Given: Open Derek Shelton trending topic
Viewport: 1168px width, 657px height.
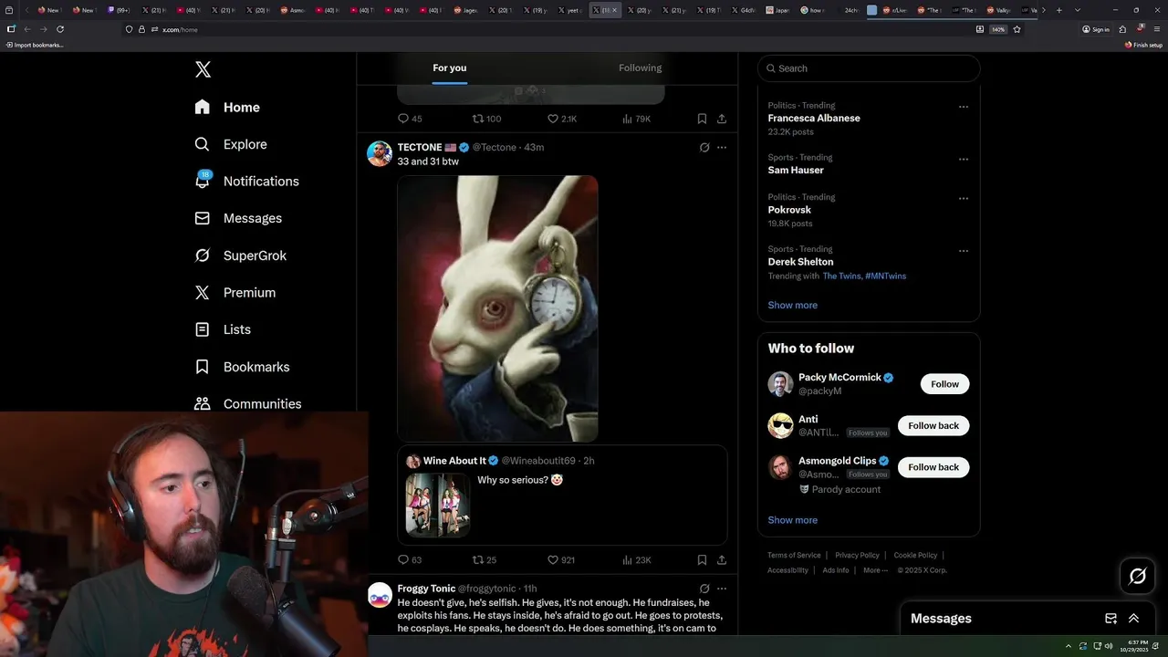Looking at the screenshot, I should coord(800,262).
